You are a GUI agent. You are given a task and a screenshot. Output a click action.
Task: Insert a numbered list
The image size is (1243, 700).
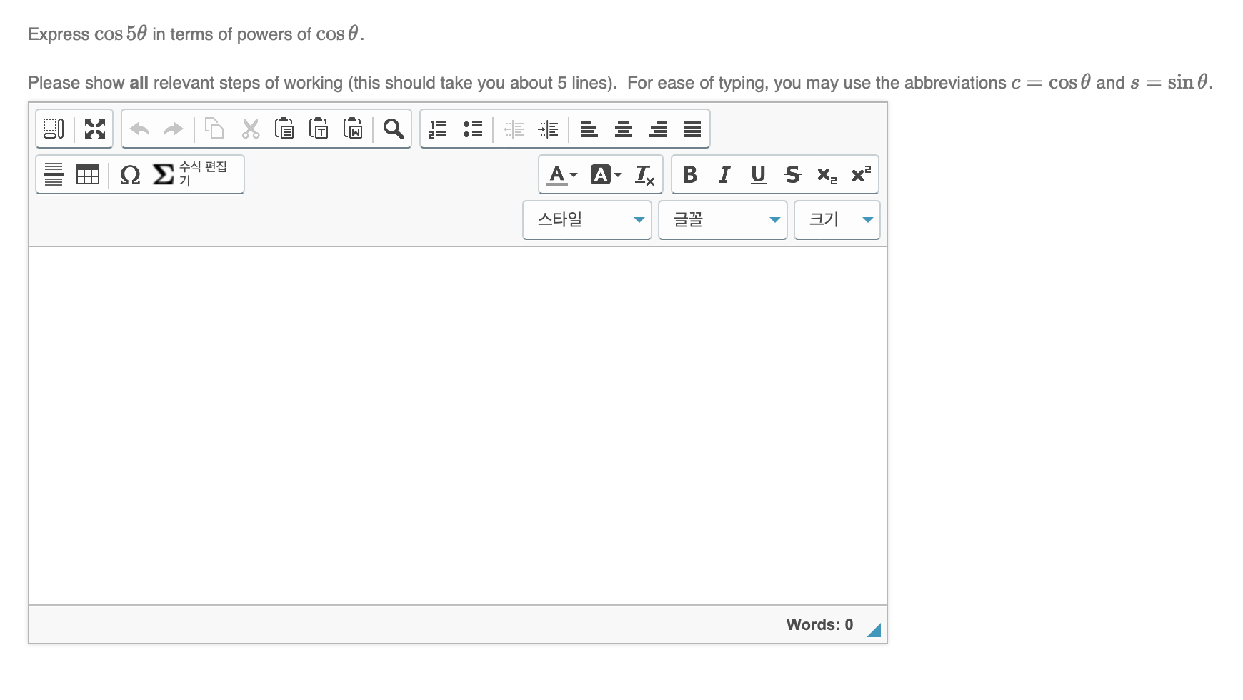click(438, 129)
